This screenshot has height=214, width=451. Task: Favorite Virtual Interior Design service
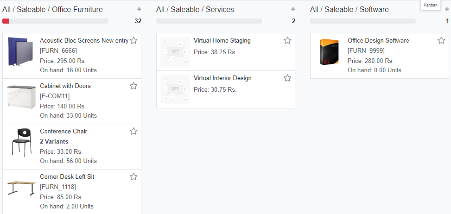[x=287, y=78]
